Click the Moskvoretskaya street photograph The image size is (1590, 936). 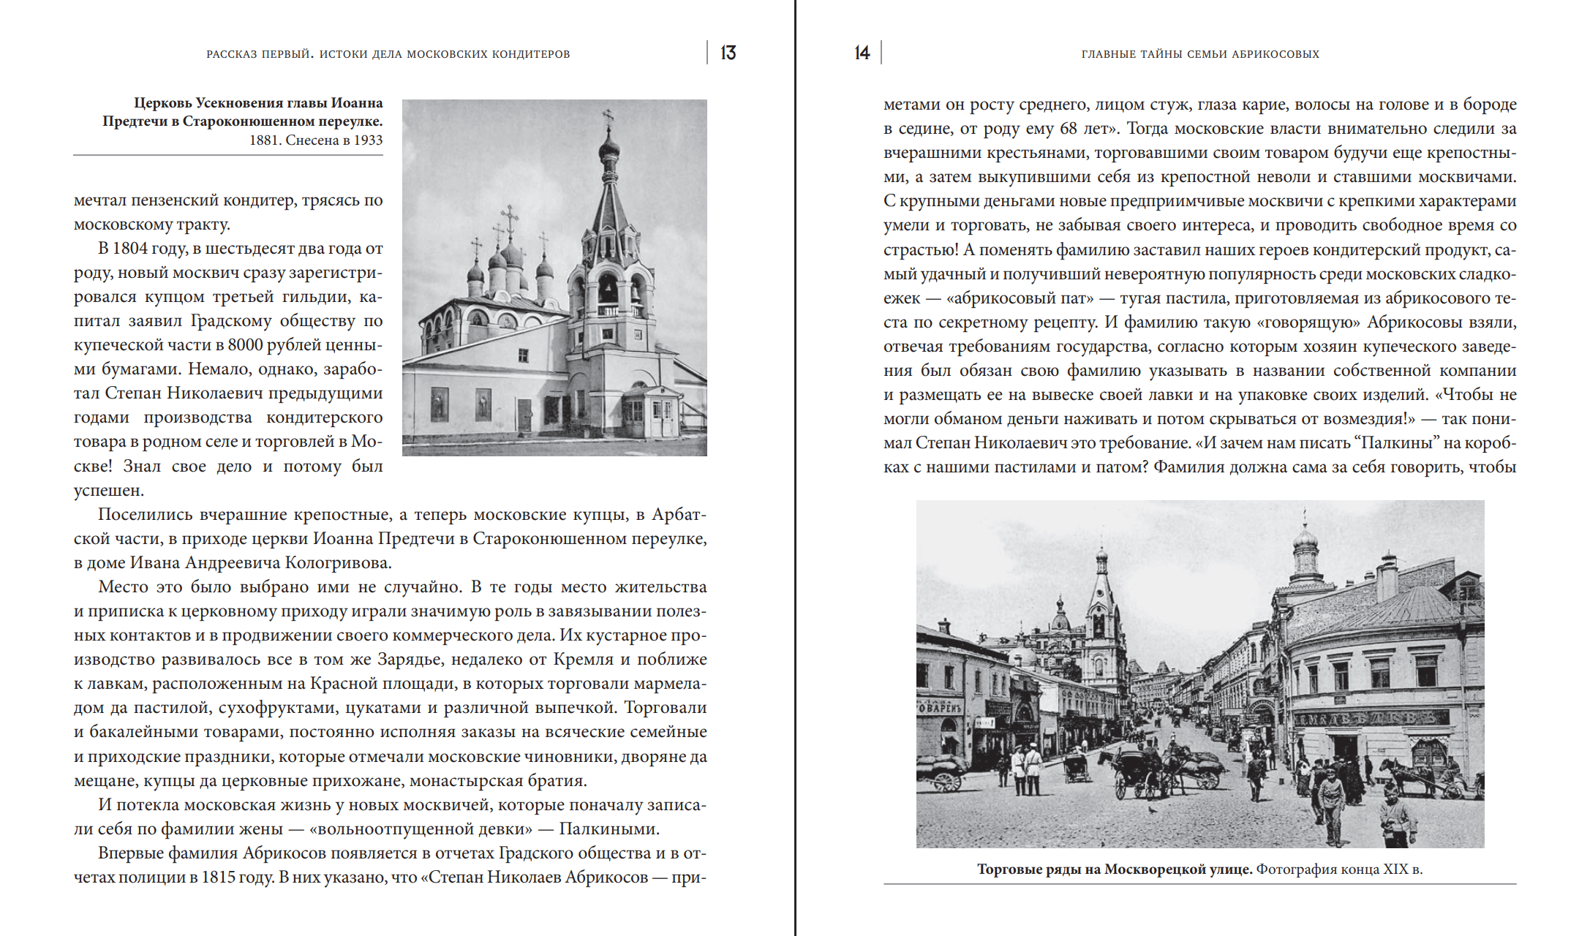coord(1199,673)
